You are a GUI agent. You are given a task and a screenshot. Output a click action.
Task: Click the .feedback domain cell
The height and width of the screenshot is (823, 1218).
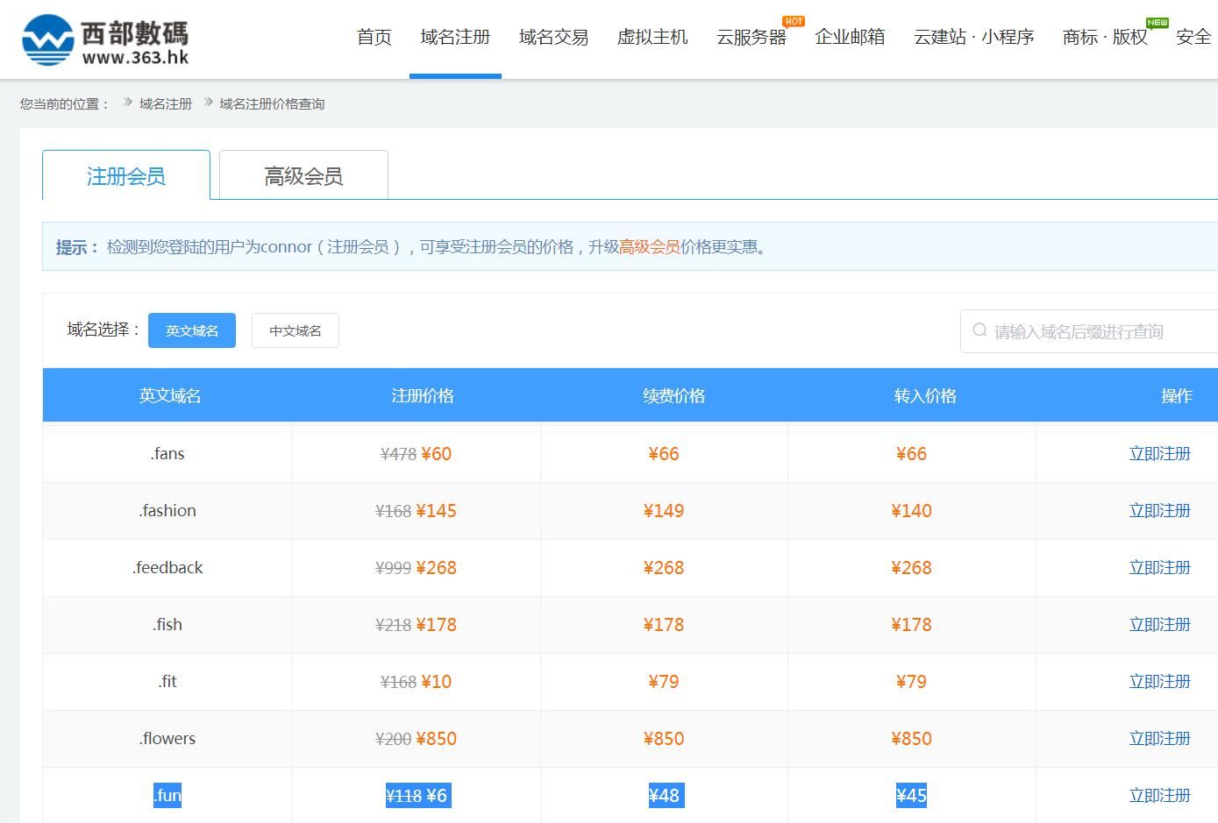(x=167, y=567)
